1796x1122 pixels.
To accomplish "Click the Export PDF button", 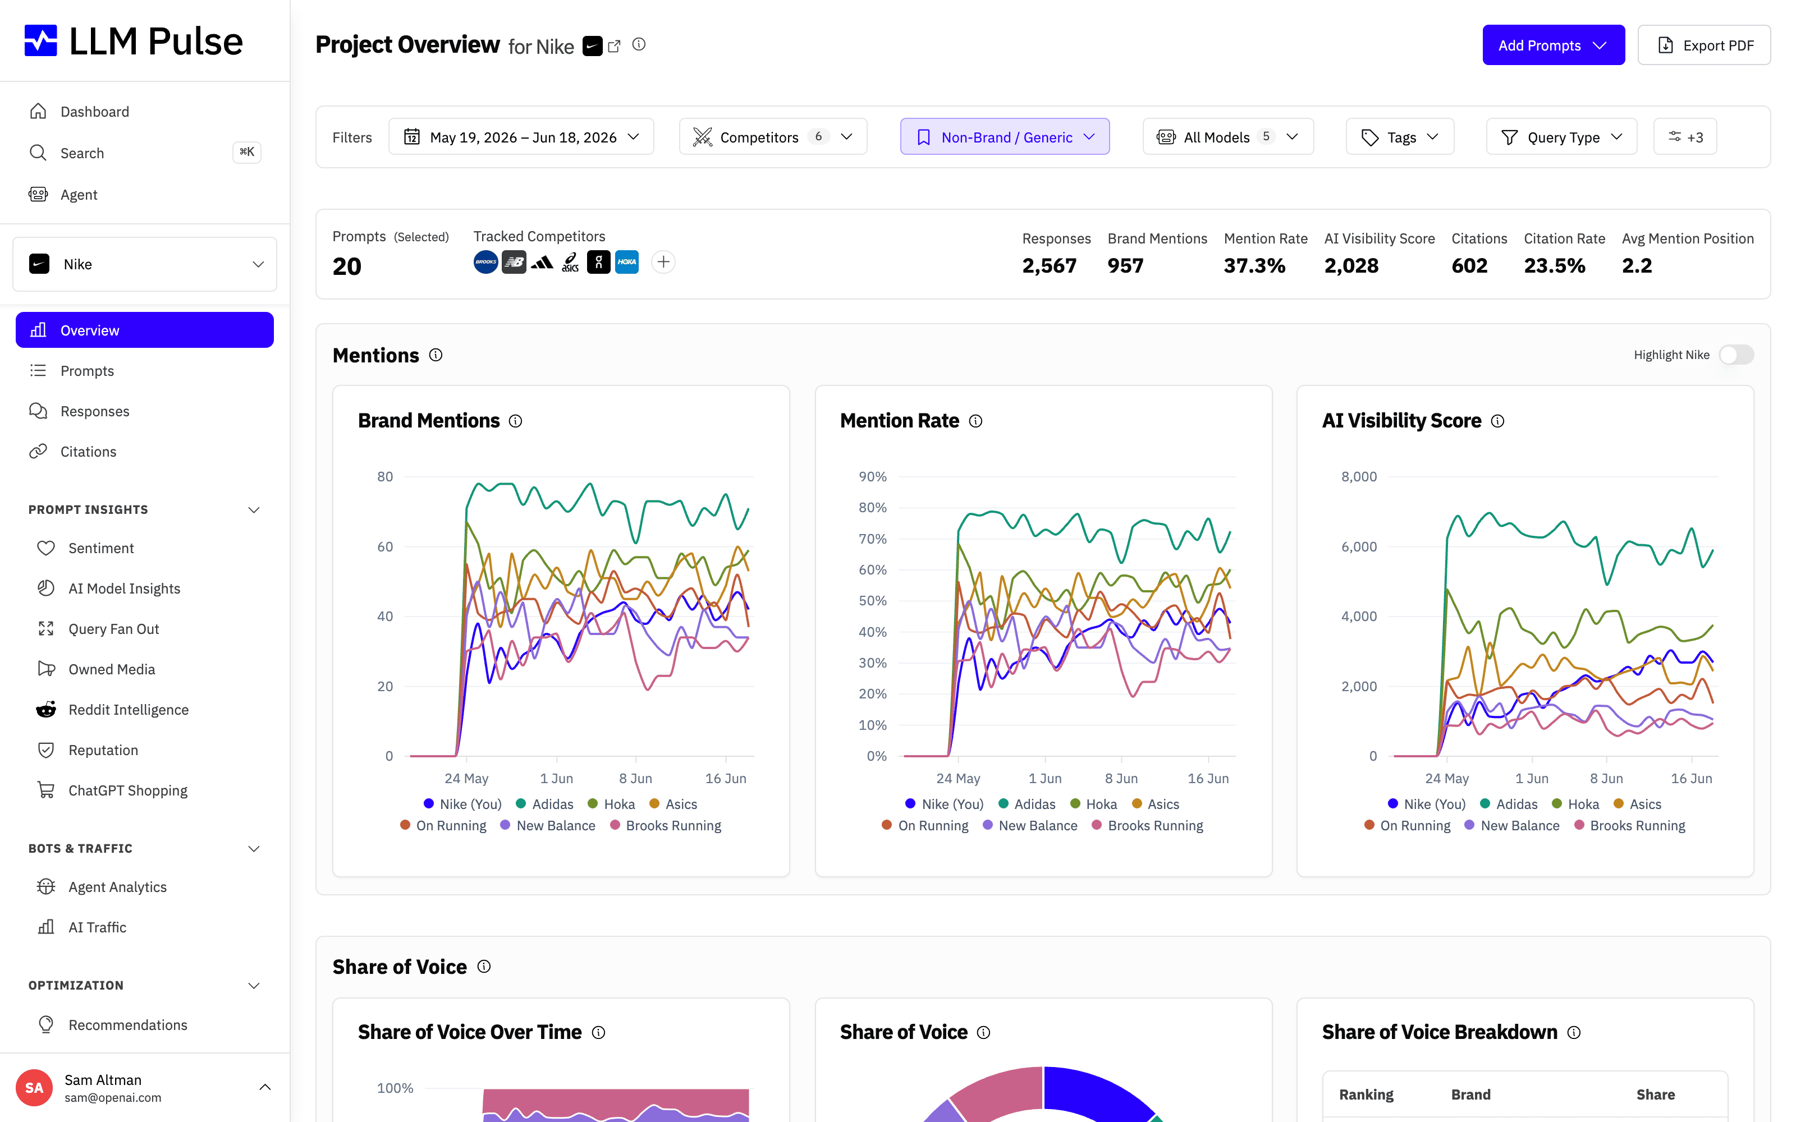I will pos(1704,45).
